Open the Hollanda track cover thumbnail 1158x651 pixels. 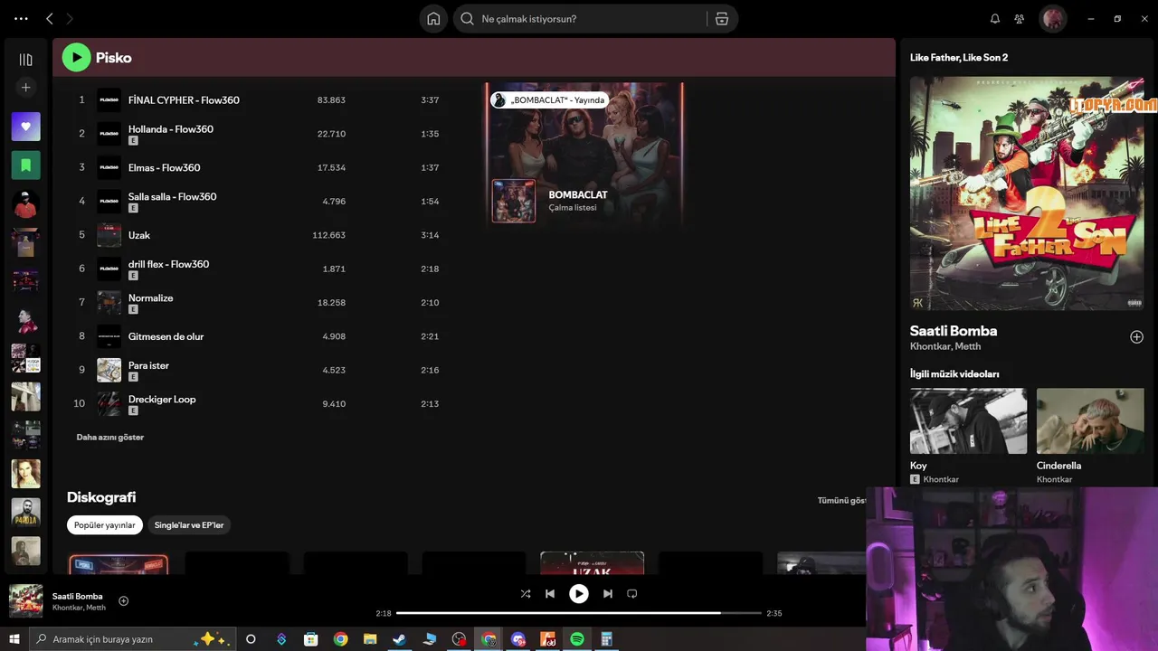(109, 134)
